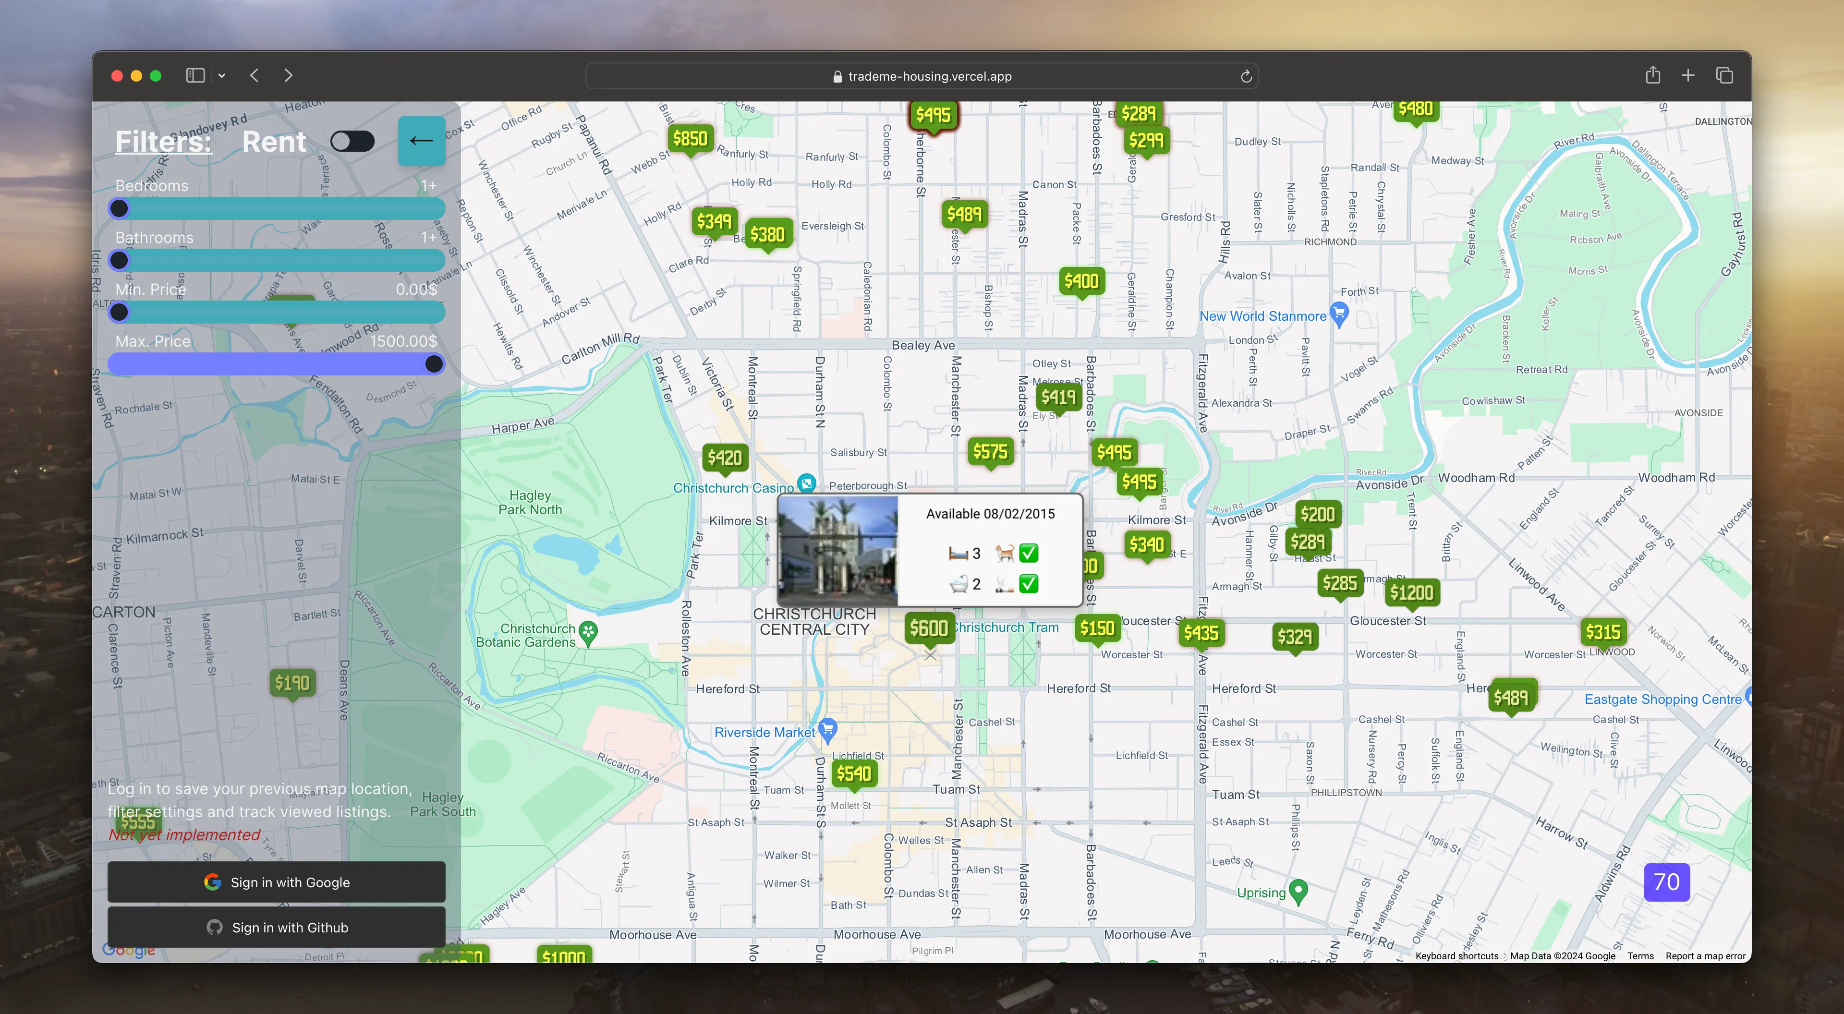
Task: Sign in with Github
Action: [x=276, y=927]
